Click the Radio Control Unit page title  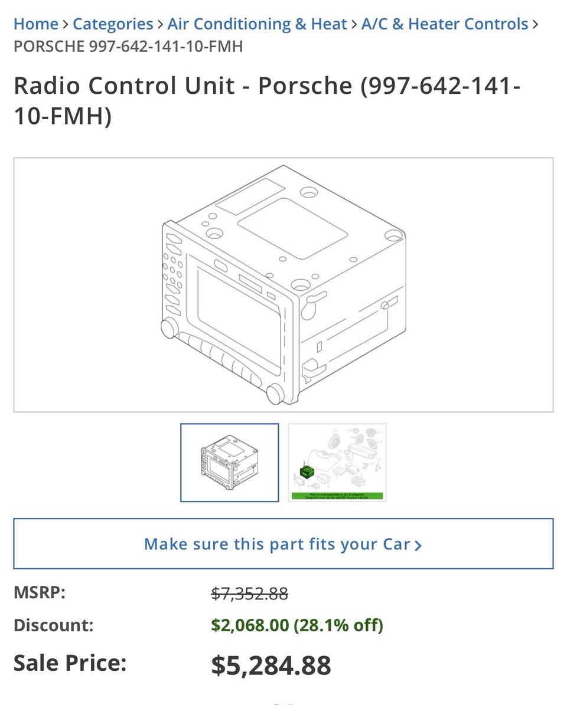(x=268, y=100)
